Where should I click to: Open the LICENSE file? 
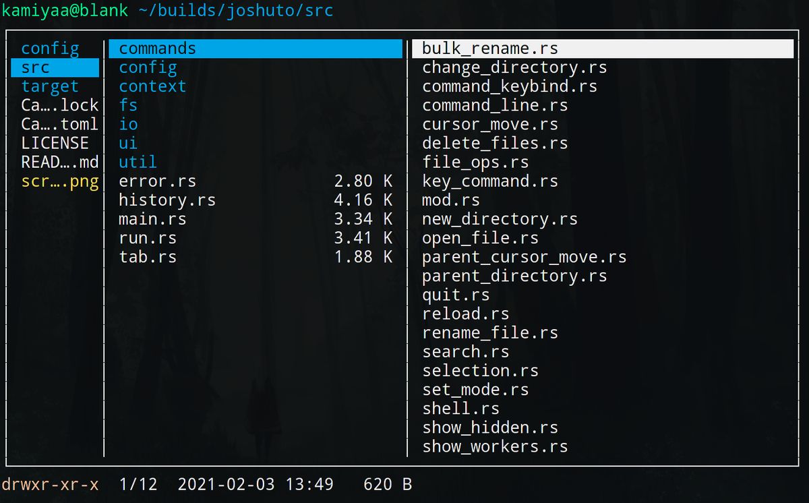pos(56,142)
